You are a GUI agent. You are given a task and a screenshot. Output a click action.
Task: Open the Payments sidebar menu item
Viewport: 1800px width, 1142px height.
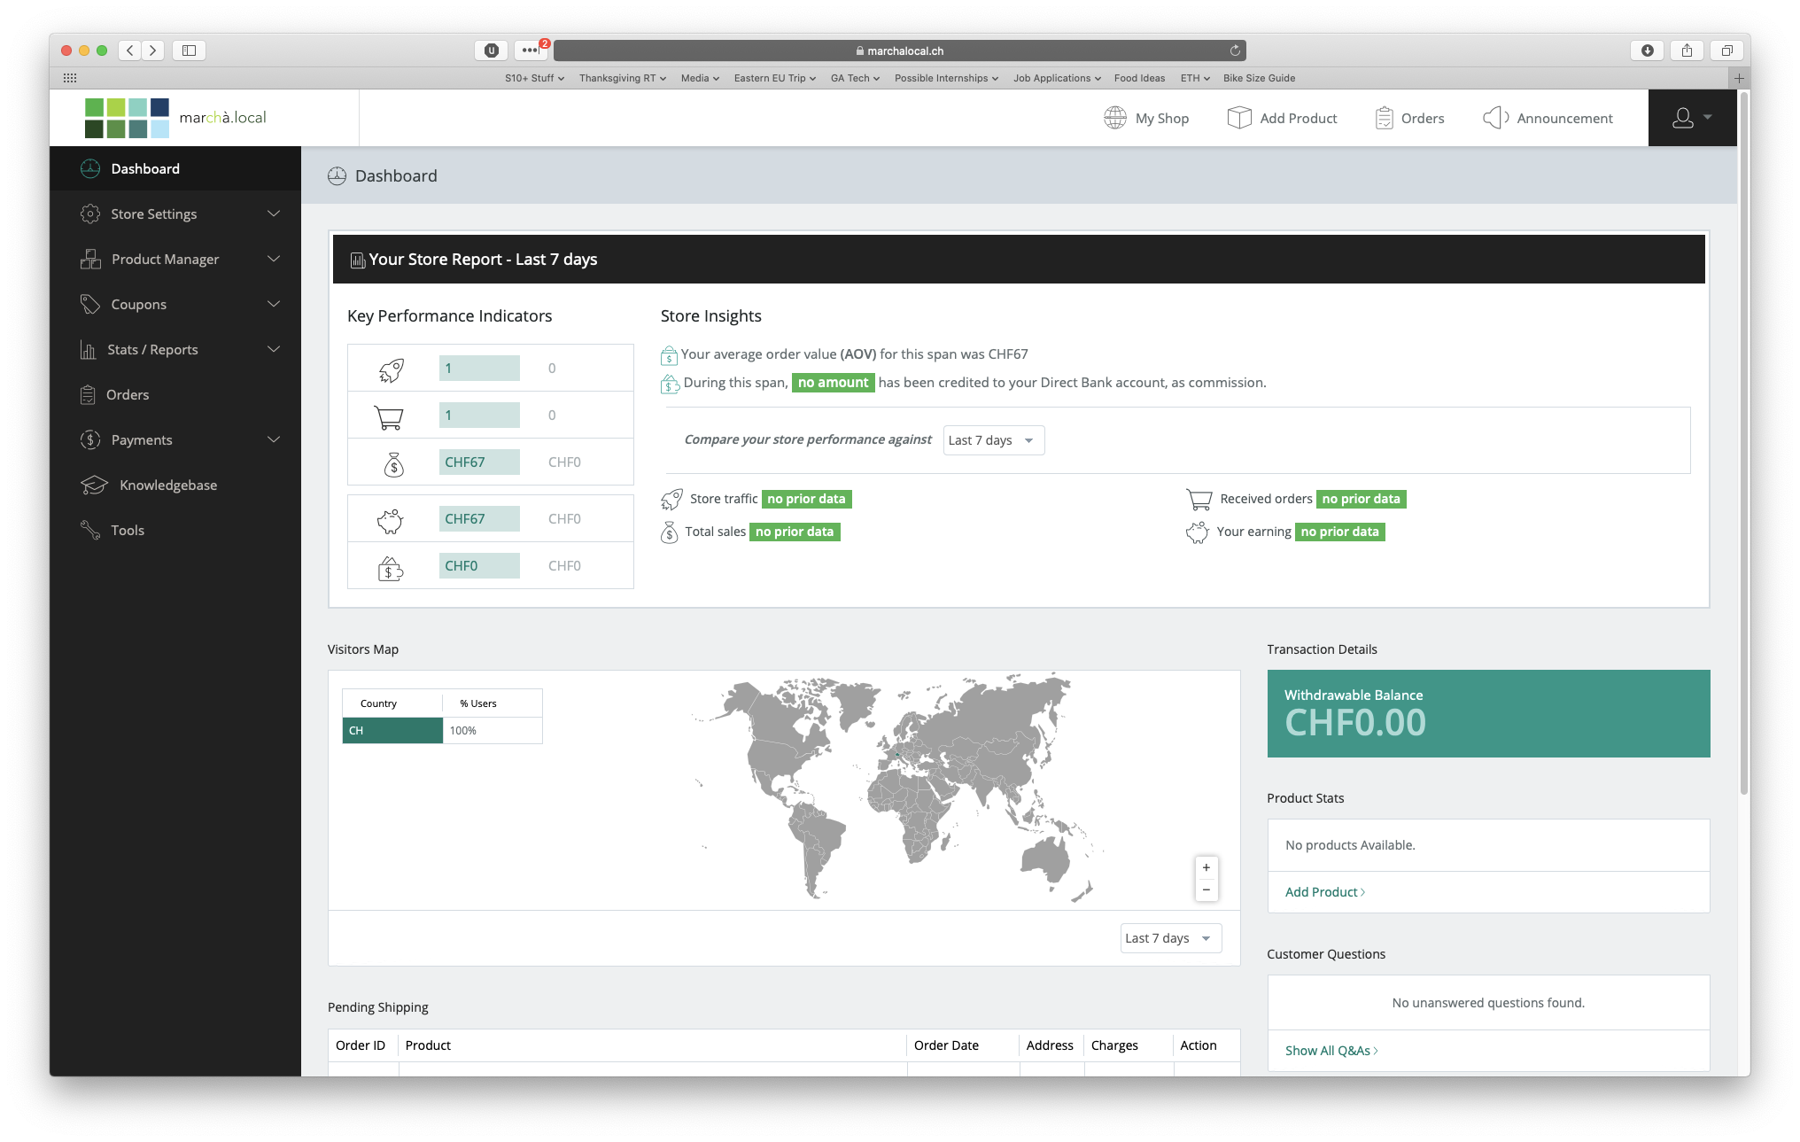point(142,439)
